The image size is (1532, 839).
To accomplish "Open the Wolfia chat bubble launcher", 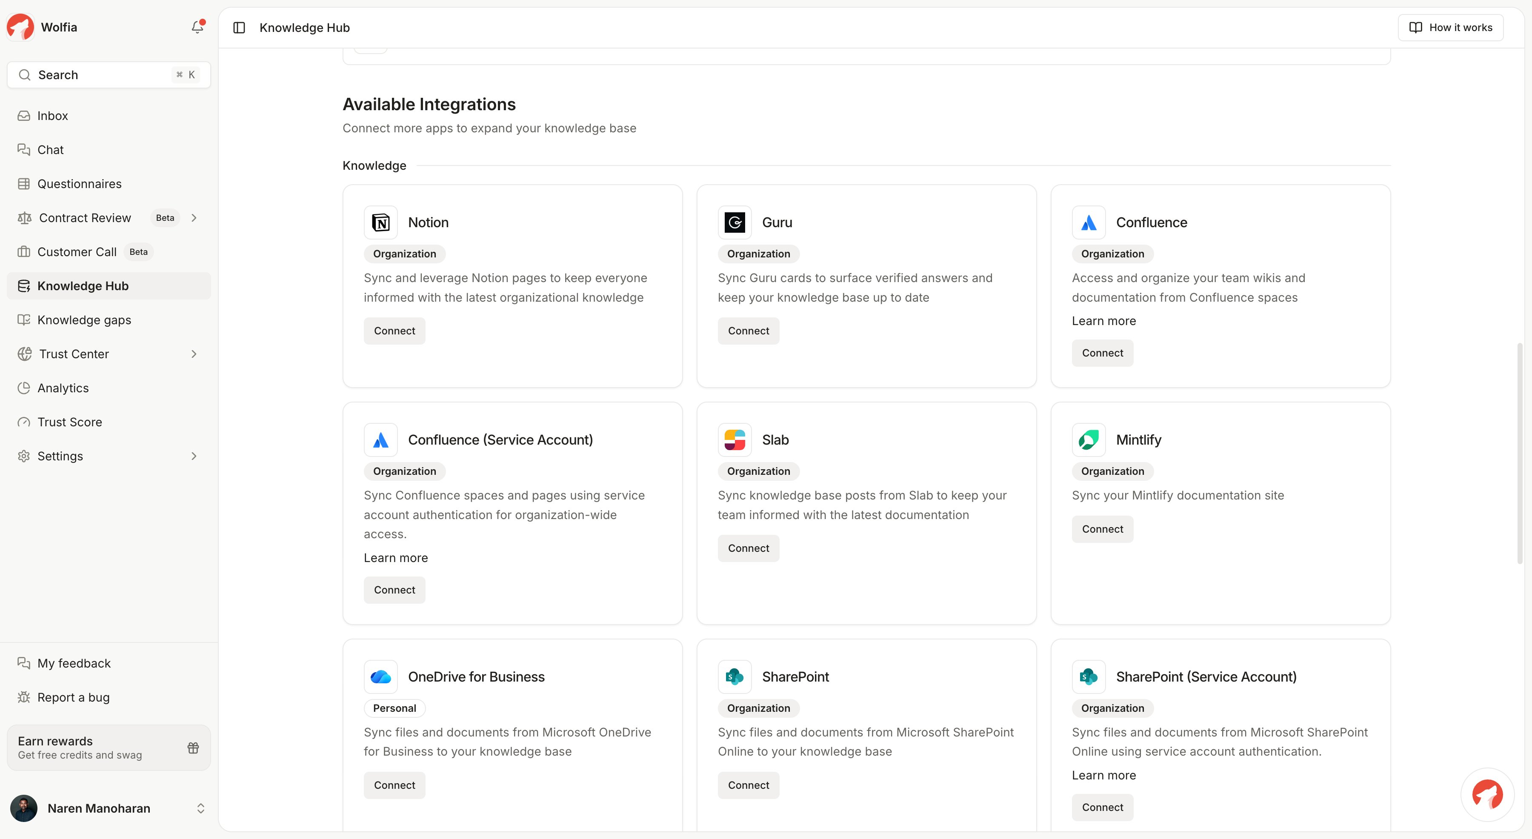I will (x=1487, y=795).
